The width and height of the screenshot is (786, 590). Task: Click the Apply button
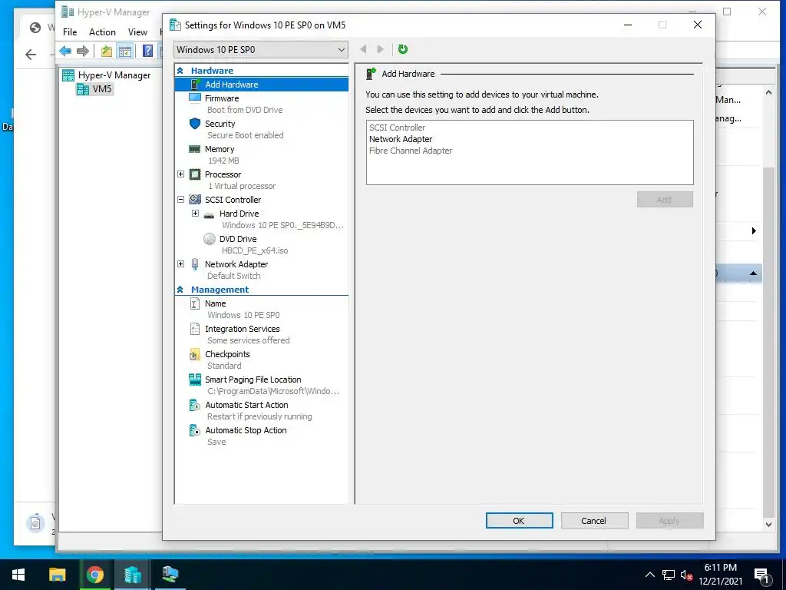click(x=669, y=521)
